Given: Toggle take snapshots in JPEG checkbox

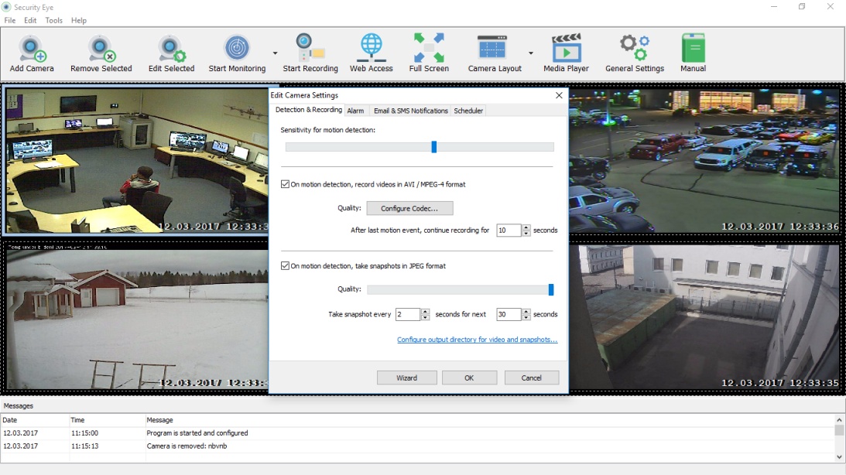Looking at the screenshot, I should coord(285,266).
